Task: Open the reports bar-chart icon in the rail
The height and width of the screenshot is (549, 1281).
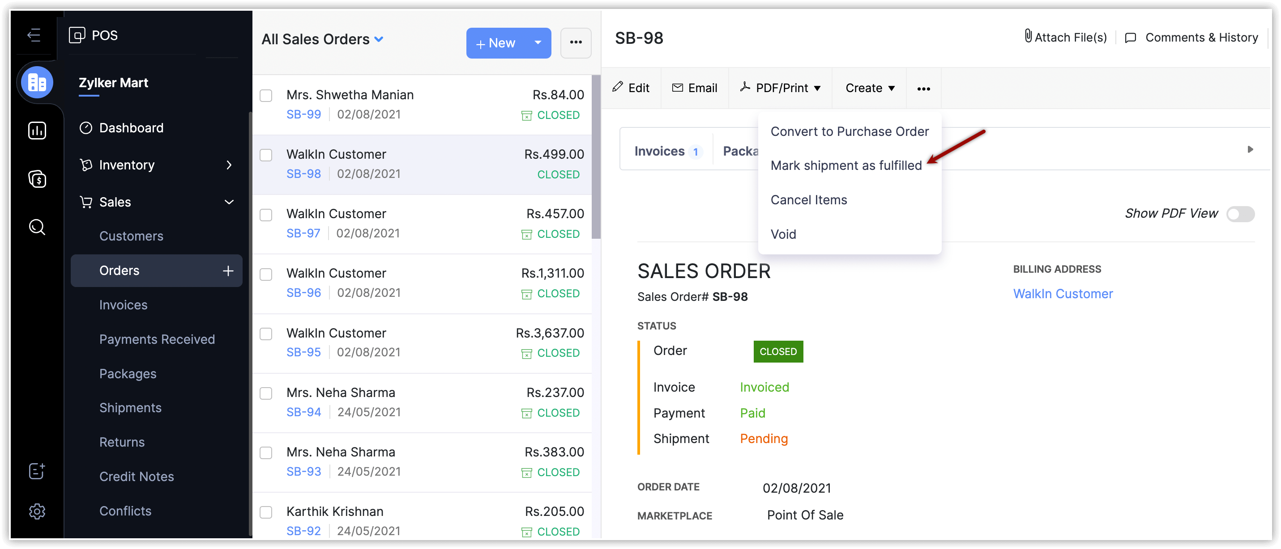Action: point(37,131)
